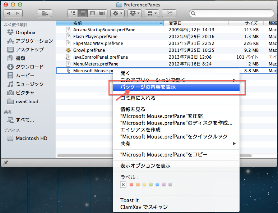
Task: Open ピクチャ in the sidebar
Action: (x=20, y=93)
